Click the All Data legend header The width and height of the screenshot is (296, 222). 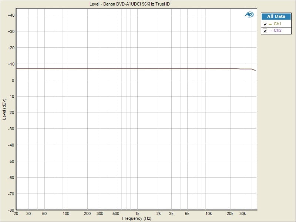[276, 16]
